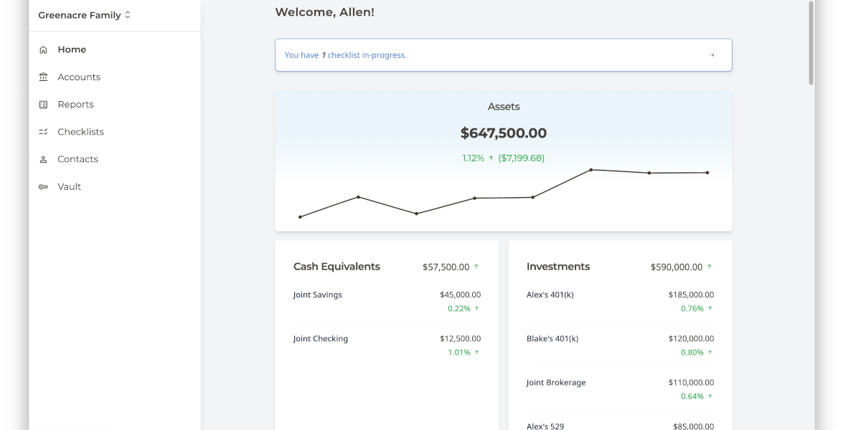The height and width of the screenshot is (430, 861).
Task: Click the Reports icon in sidebar
Action: coord(44,105)
